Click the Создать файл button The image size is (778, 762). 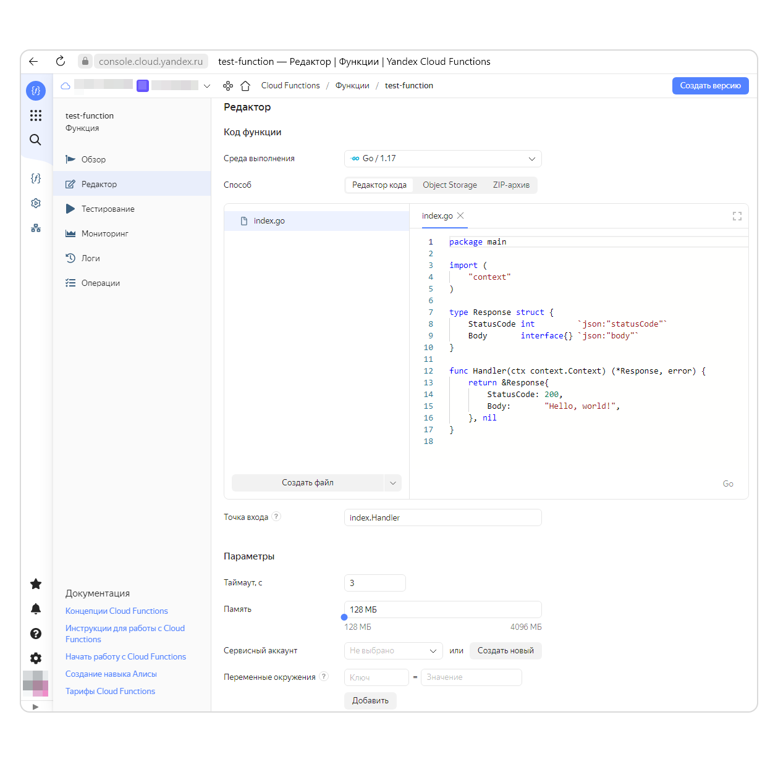click(308, 483)
